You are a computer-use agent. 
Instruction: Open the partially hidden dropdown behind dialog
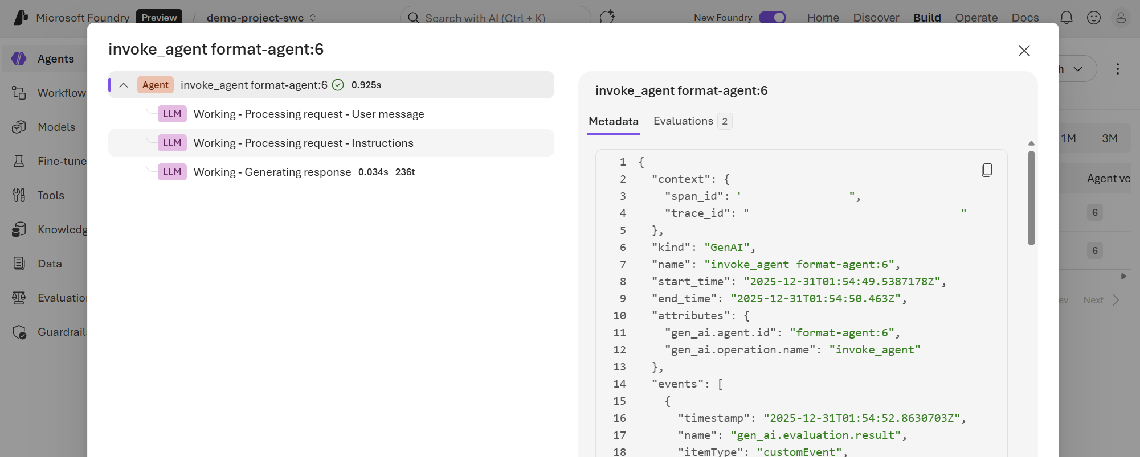1077,69
